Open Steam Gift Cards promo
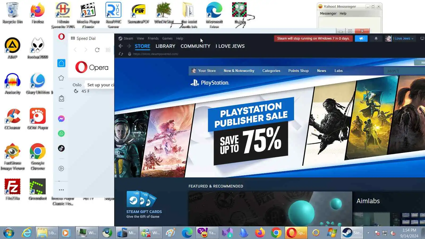Screen dimensions: 425x239 coord(144,204)
